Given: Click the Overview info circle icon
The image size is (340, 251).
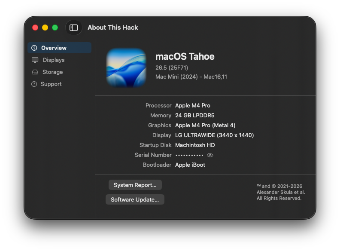Looking at the screenshot, I should tap(34, 48).
